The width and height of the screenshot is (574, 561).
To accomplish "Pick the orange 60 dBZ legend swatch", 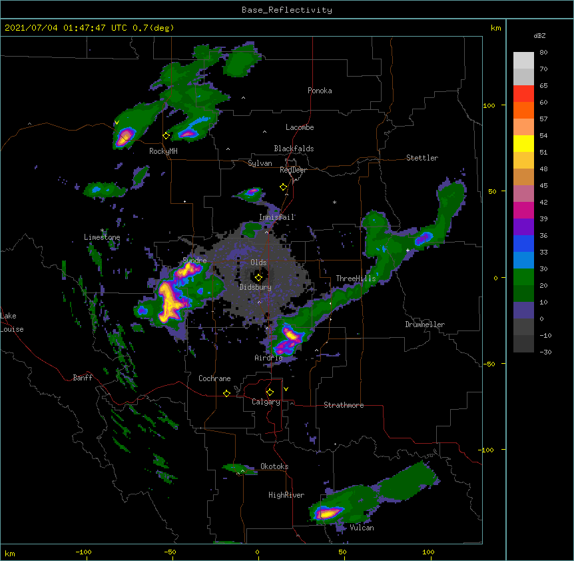I will [523, 110].
